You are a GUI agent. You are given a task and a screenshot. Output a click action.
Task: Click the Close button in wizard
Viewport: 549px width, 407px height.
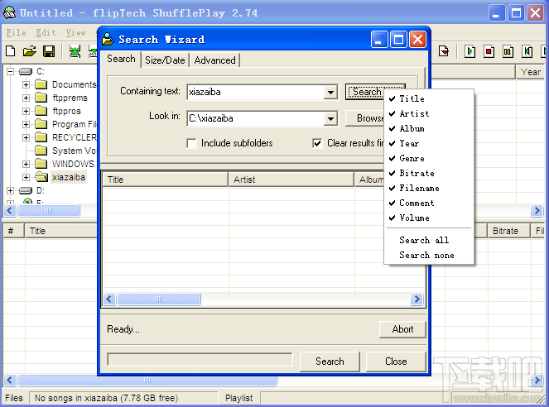[x=396, y=362]
